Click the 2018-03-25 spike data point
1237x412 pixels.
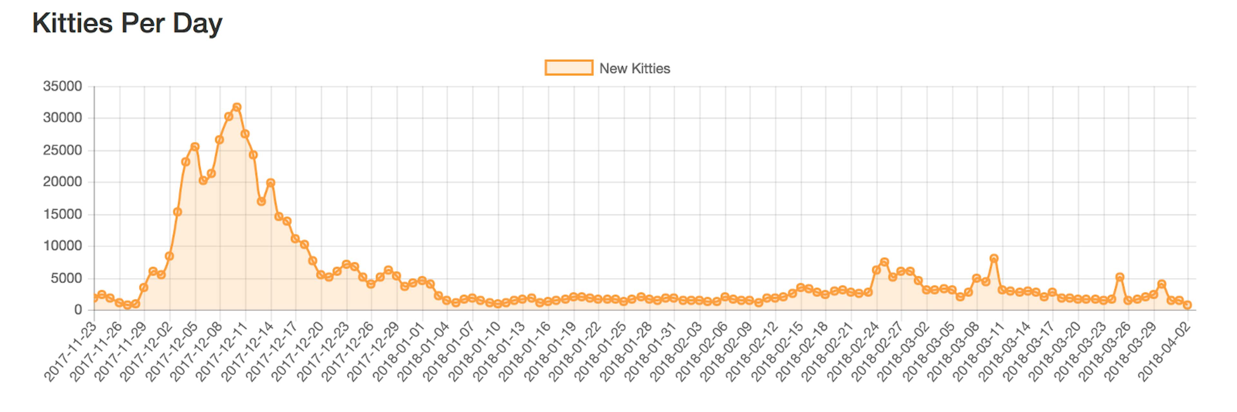click(1120, 277)
